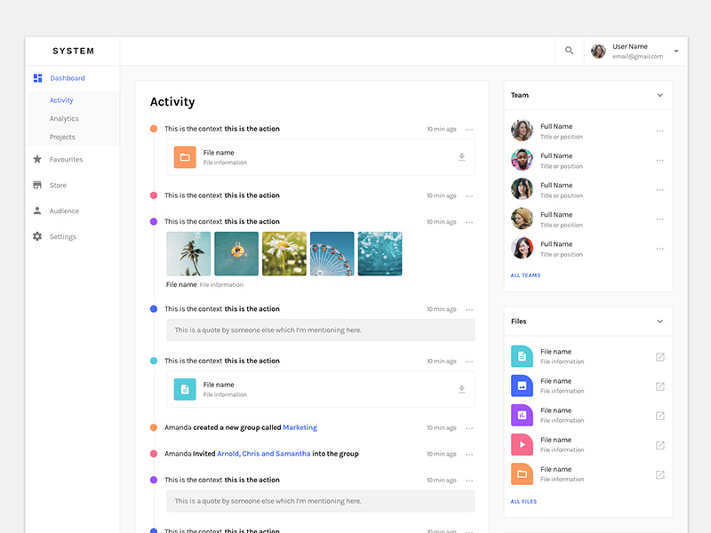Open orange folder file in new window
This screenshot has width=711, height=533.
[x=660, y=475]
